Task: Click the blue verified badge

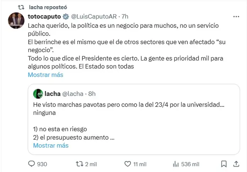Action: click(66, 17)
